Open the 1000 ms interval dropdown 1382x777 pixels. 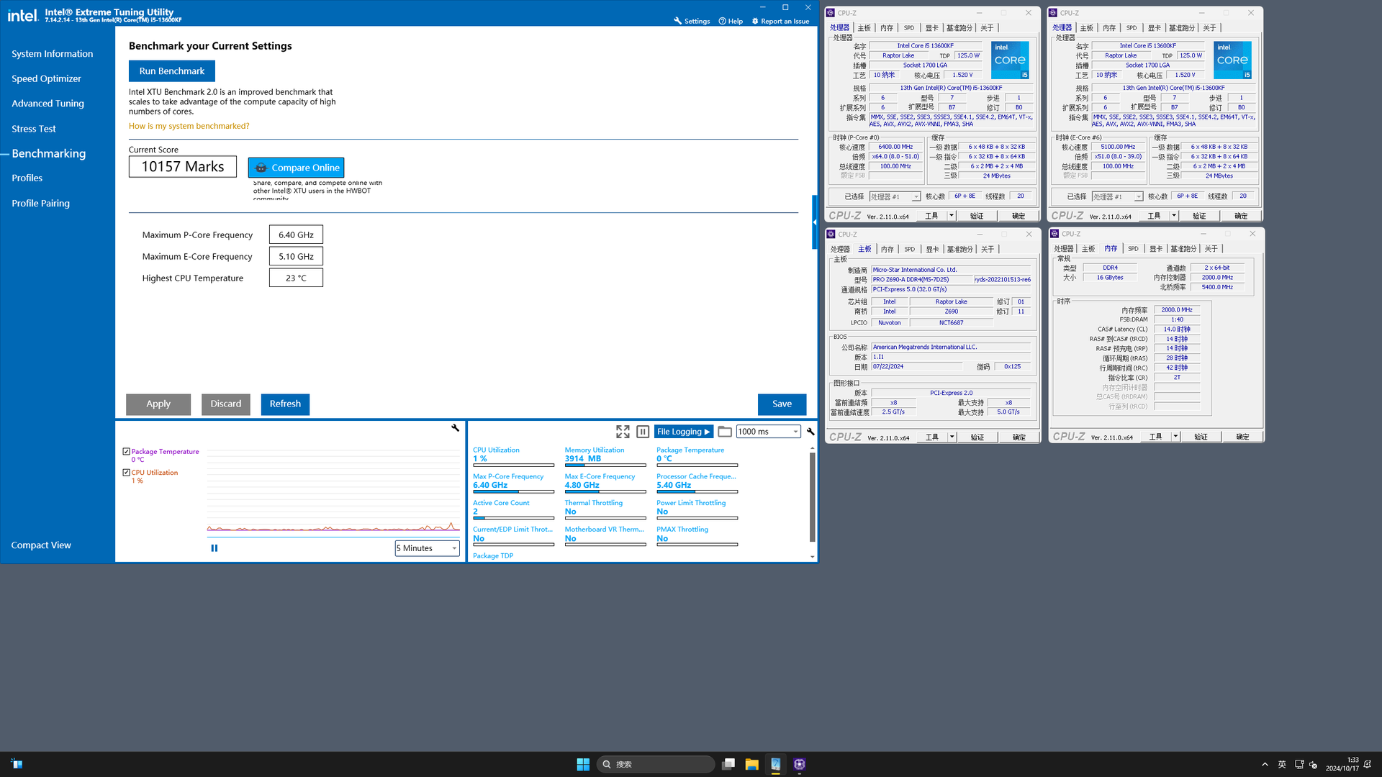[x=768, y=432]
